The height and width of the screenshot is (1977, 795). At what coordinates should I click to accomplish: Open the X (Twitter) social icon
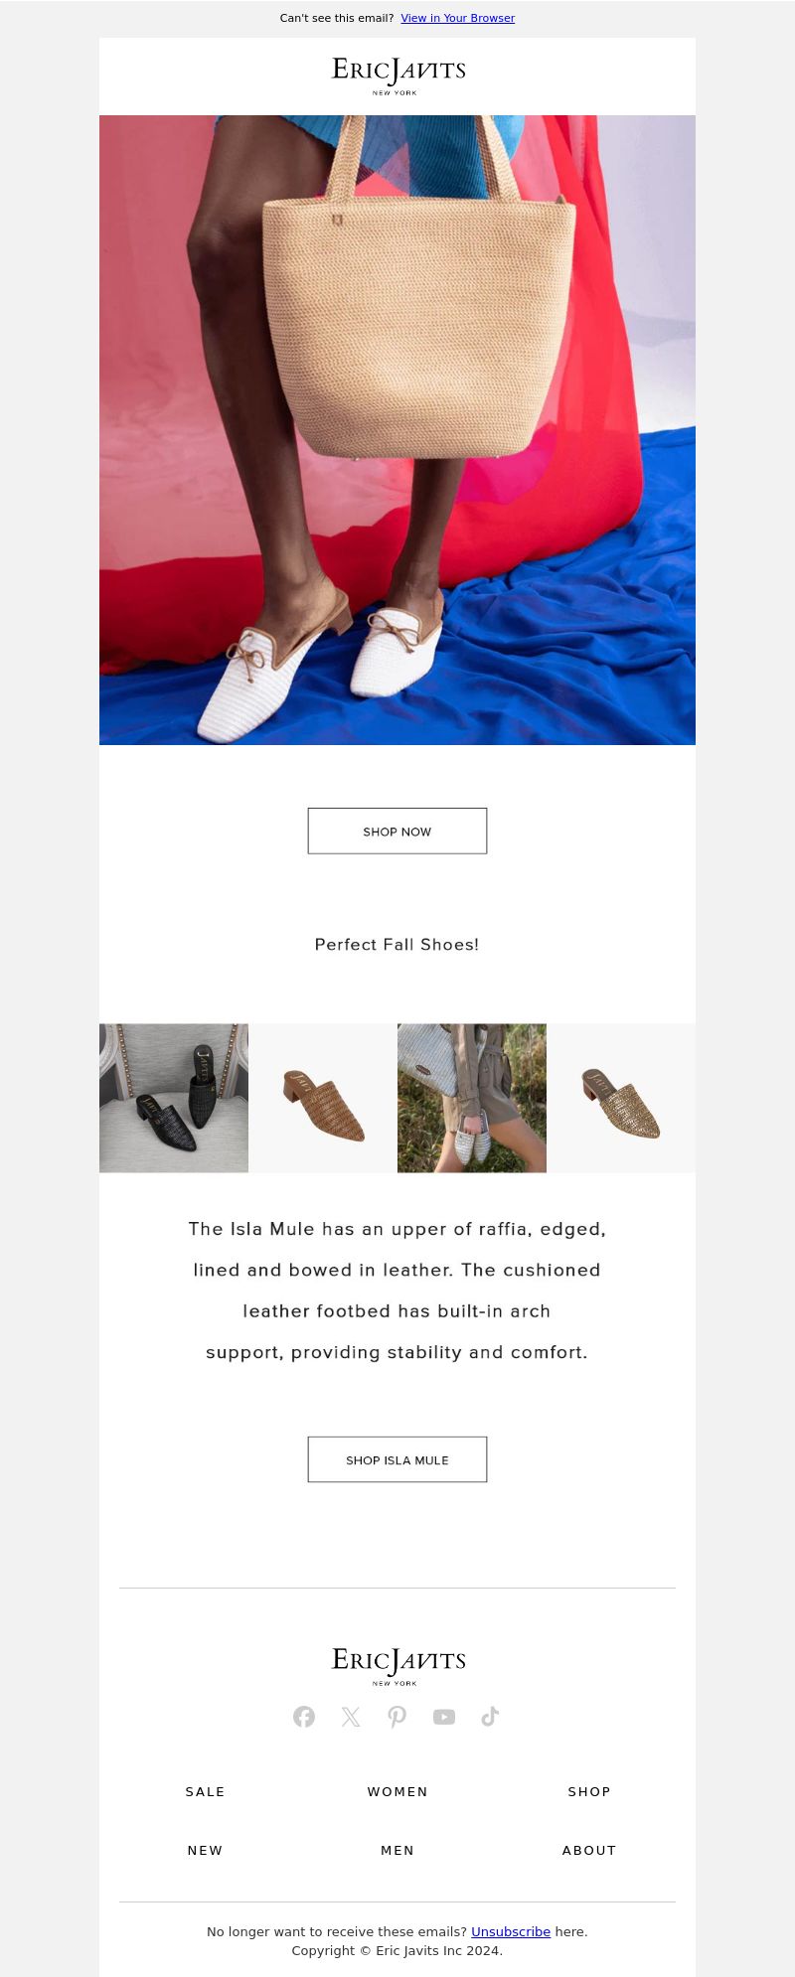pyautogui.click(x=351, y=1717)
